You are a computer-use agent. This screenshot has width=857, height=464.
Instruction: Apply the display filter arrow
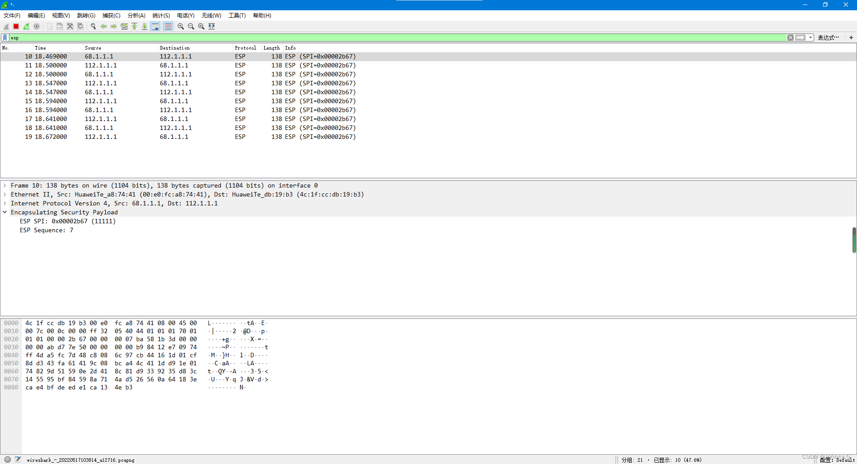coord(801,38)
